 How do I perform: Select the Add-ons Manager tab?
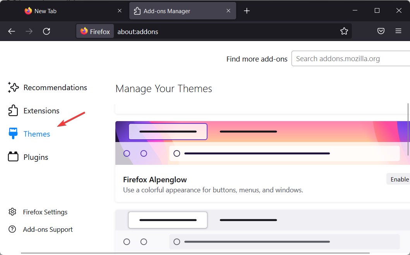click(x=182, y=11)
